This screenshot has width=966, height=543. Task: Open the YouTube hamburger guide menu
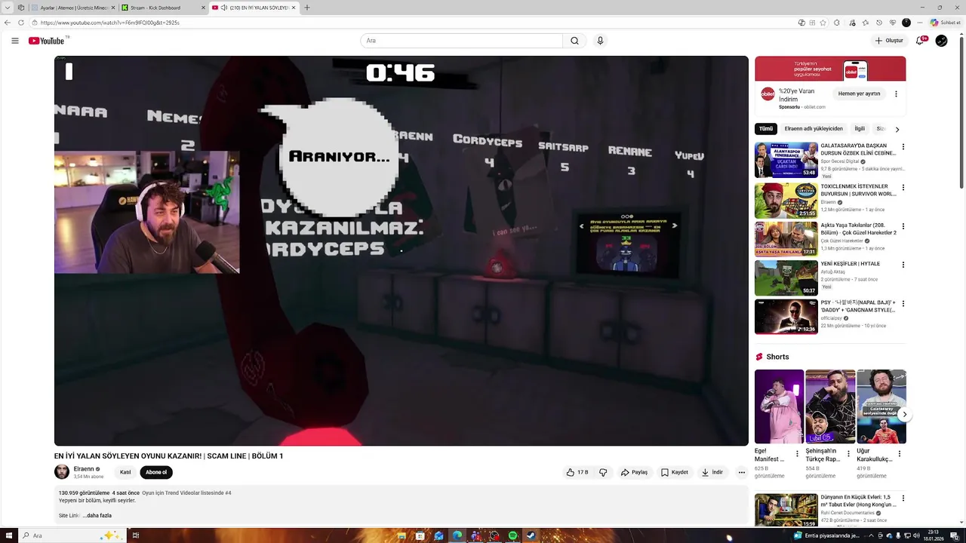(14, 41)
